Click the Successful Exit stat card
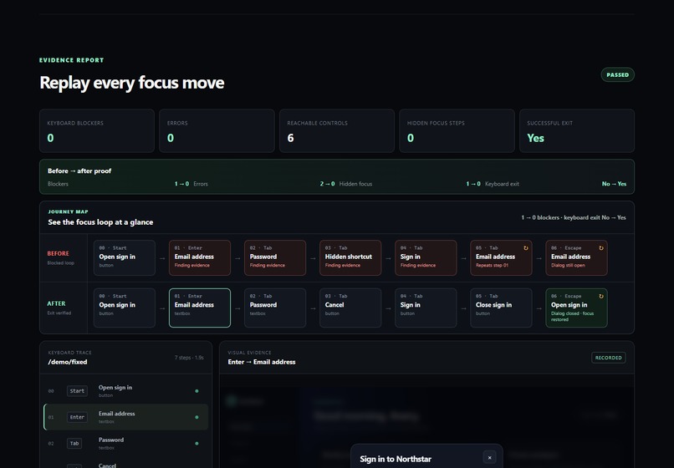674x468 pixels. click(577, 130)
